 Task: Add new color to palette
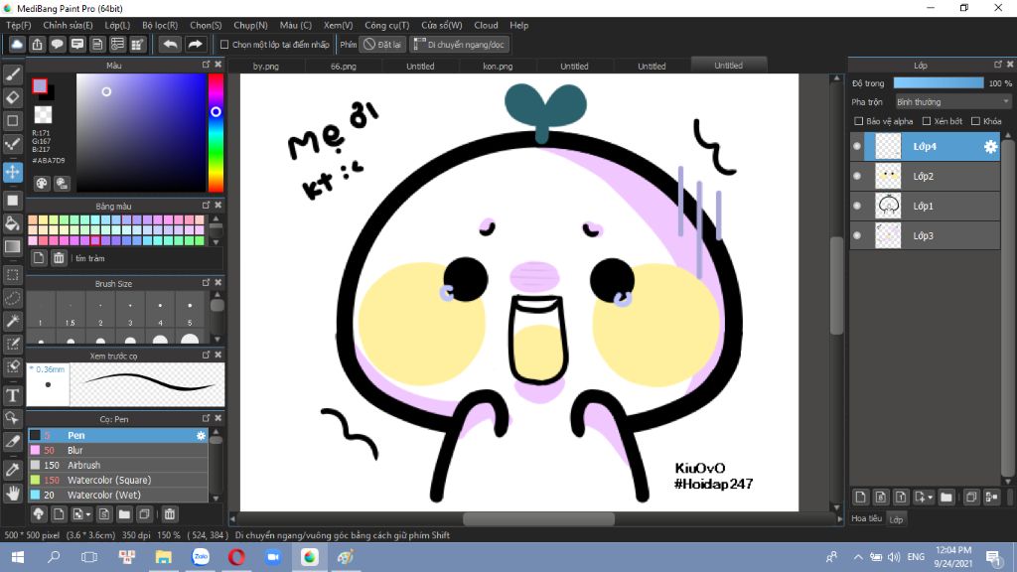pyautogui.click(x=39, y=258)
